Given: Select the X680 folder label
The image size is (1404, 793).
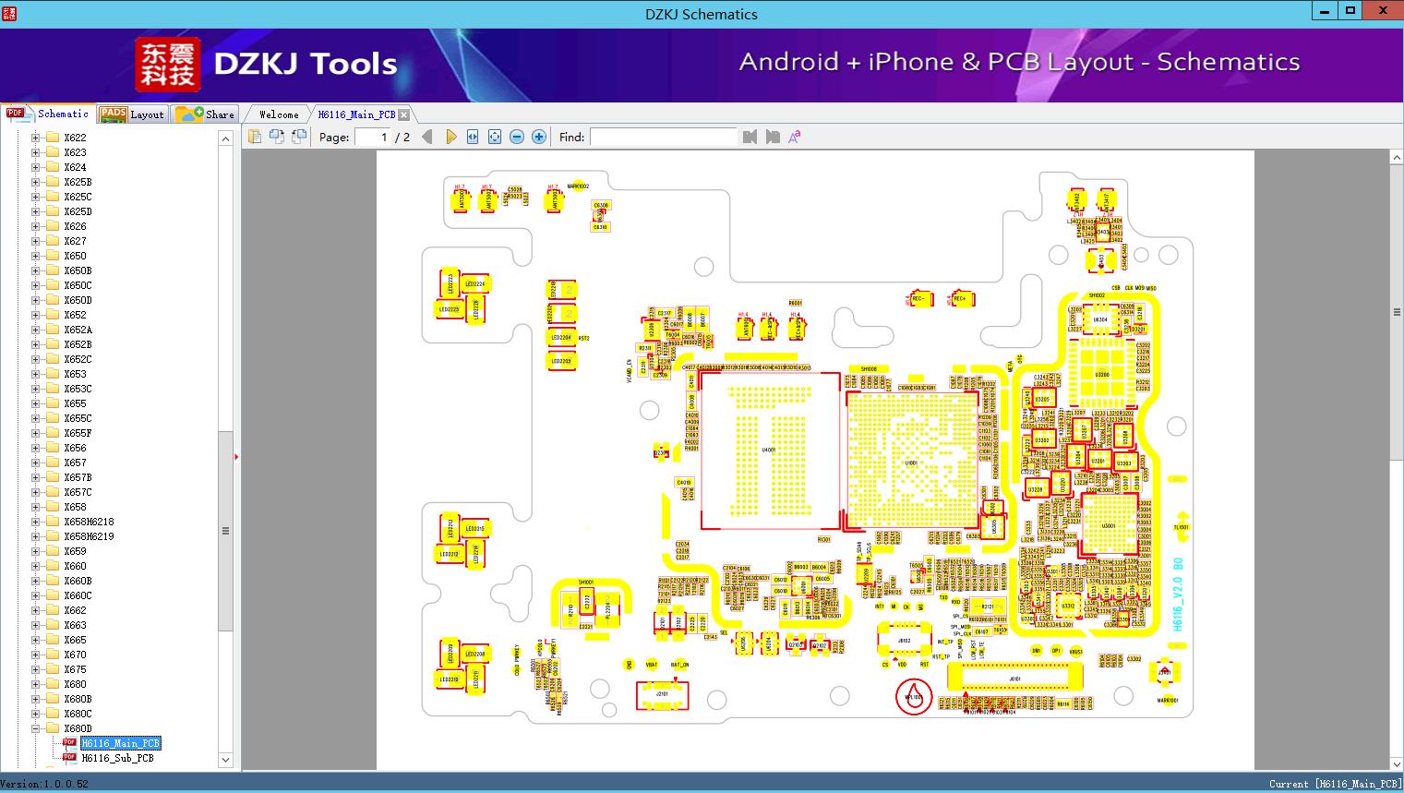Looking at the screenshot, I should tap(75, 684).
